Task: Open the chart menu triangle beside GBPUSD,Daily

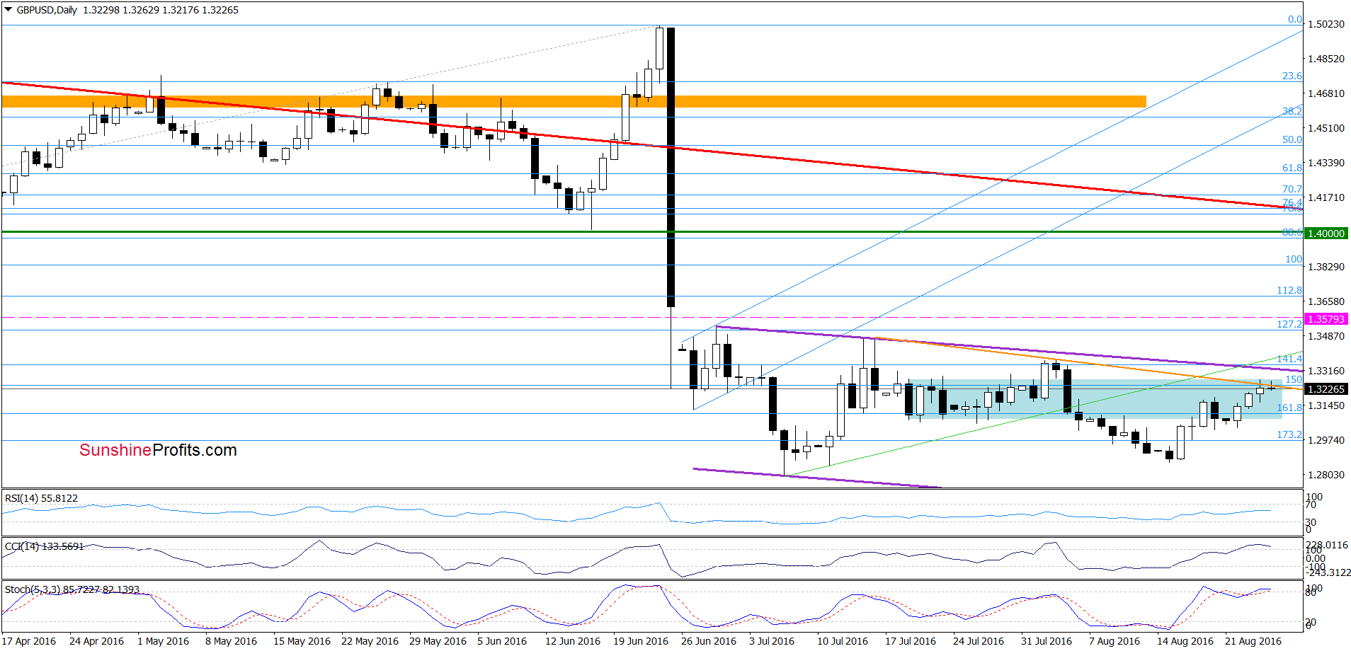Action: (x=8, y=10)
